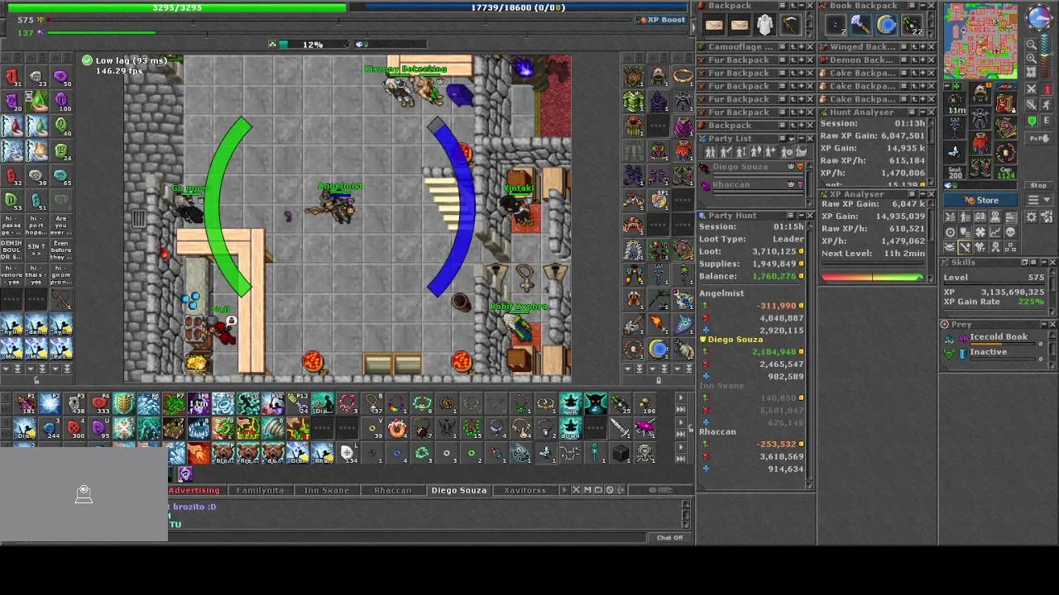Toggle the crossed-swords combat mode
The width and height of the screenshot is (1059, 595).
(x=1031, y=88)
